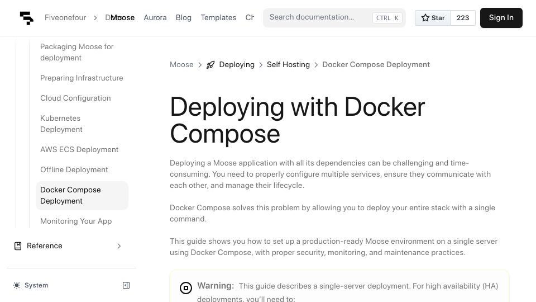
Task: Go to Self Hosting breadcrumb link
Action: point(288,65)
